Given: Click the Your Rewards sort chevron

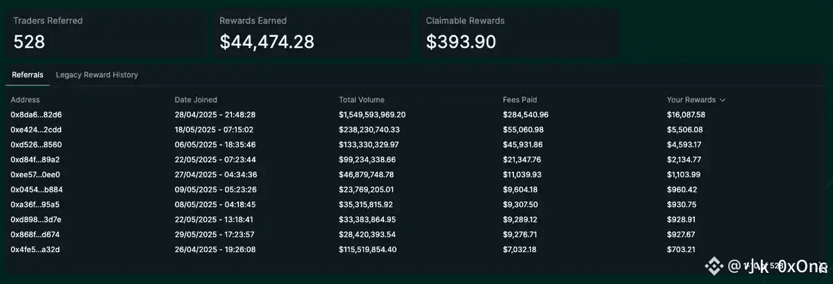Looking at the screenshot, I should pos(723,100).
